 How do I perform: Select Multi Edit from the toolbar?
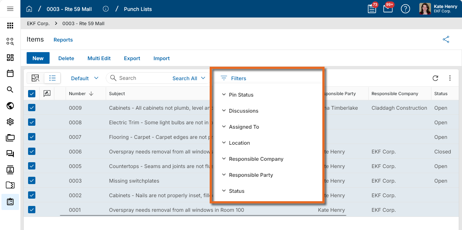[99, 58]
